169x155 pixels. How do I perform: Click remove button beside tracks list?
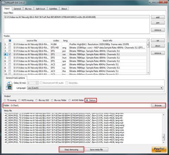pyautogui.click(x=158, y=53)
